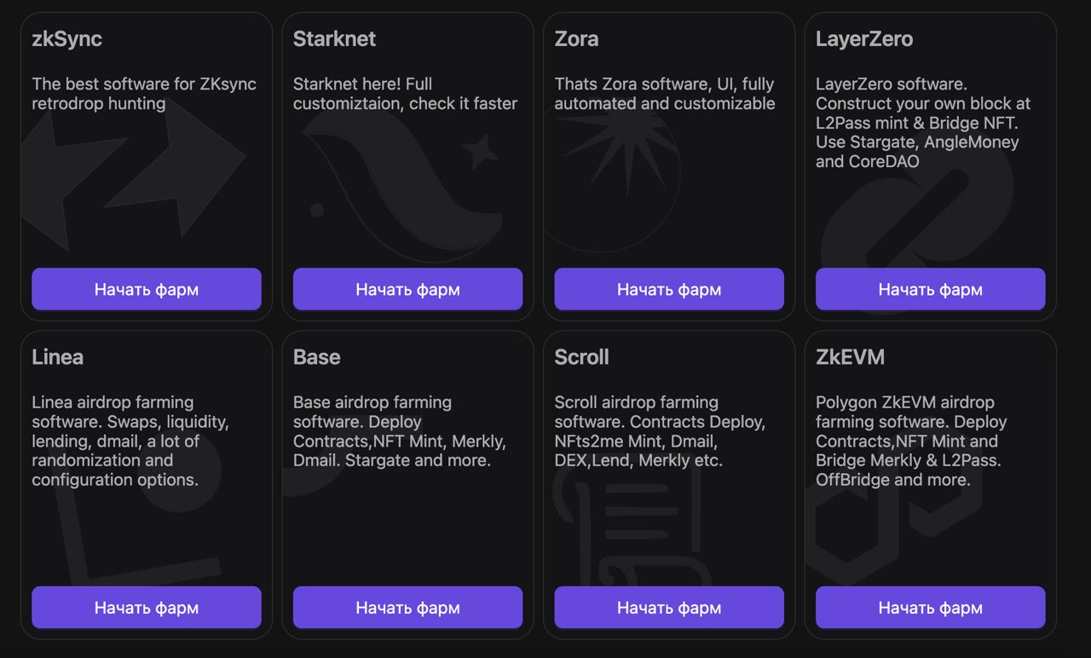
Task: Click Начать фарм under Starknet
Action: [407, 289]
